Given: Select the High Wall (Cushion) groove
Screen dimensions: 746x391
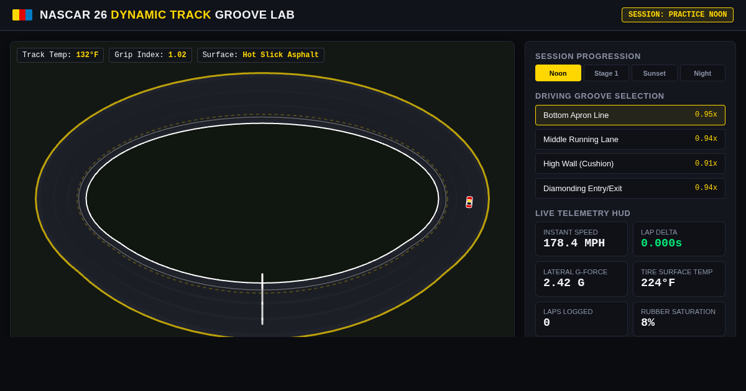Looking at the screenshot, I should 630,164.
